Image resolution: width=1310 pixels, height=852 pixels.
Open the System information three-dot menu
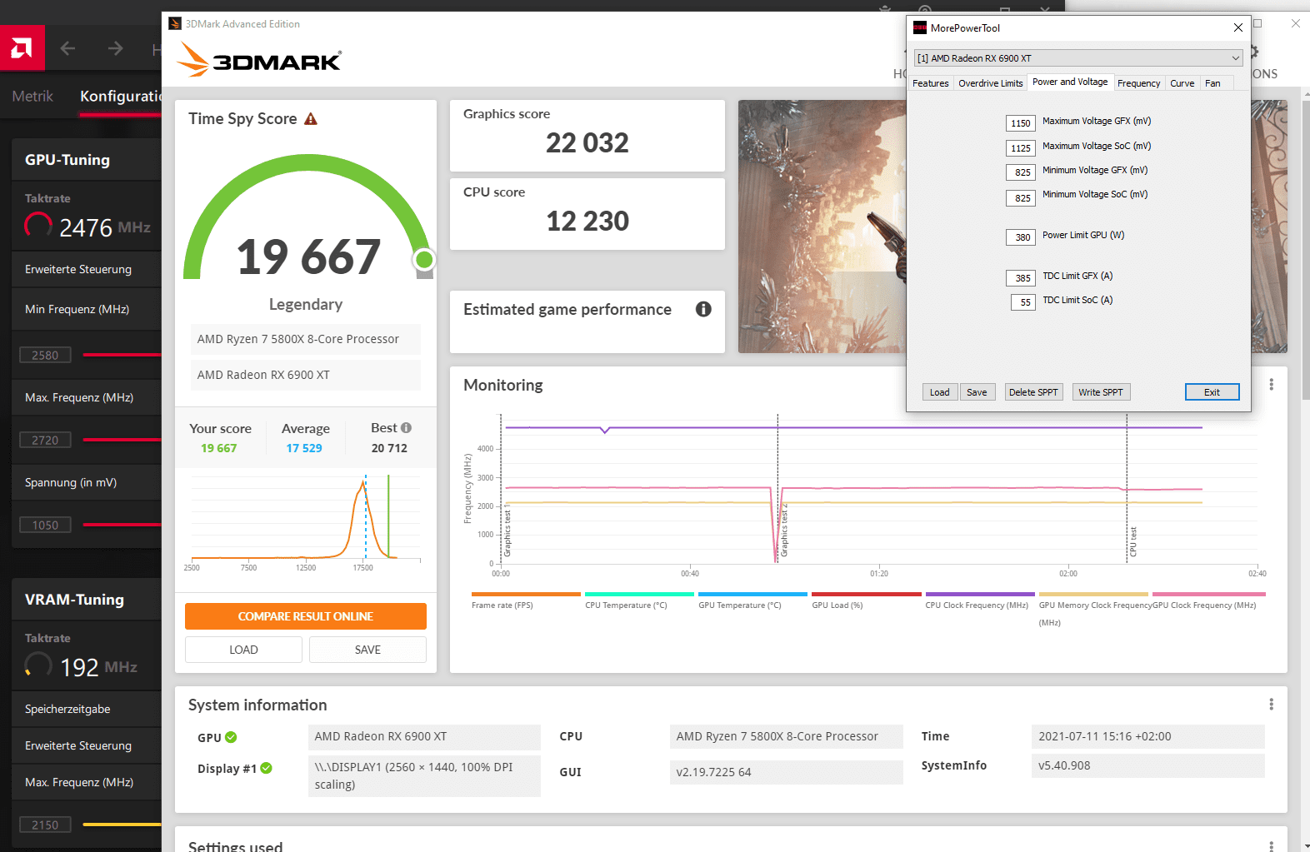coord(1271,705)
